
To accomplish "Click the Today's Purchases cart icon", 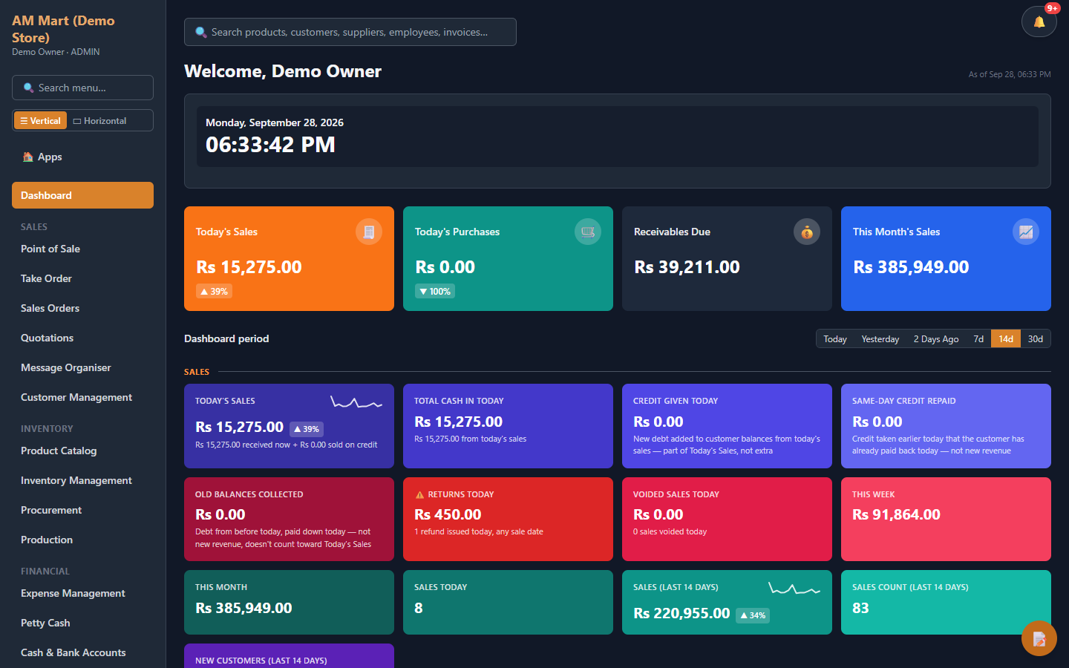I will (x=588, y=232).
